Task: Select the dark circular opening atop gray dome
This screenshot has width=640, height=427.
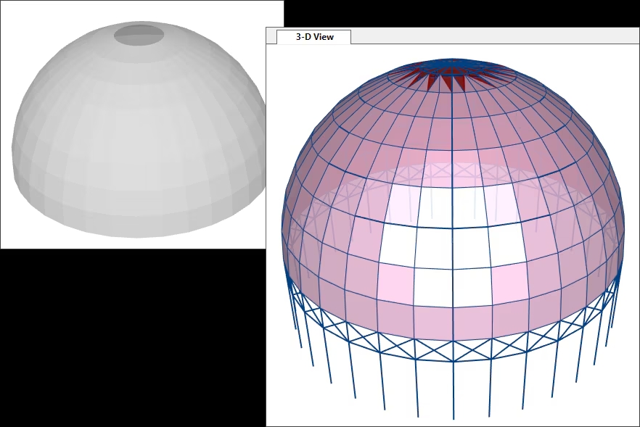Action: tap(139, 34)
